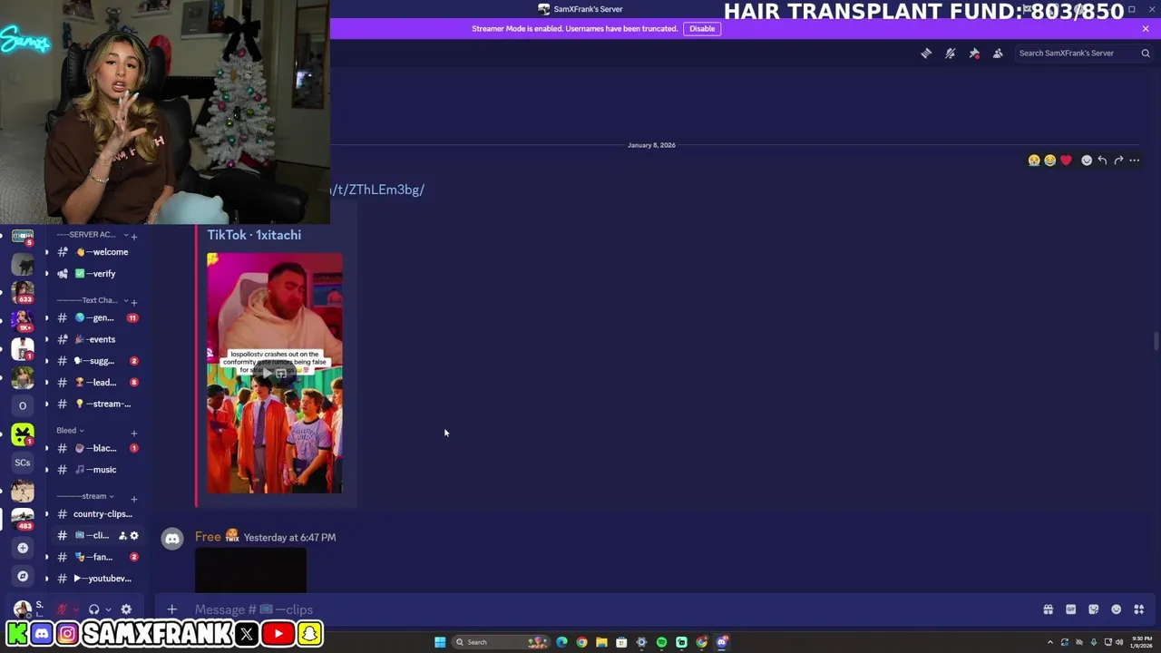Add channel to SERVER AC… category
The height and width of the screenshot is (653, 1161).
point(134,237)
